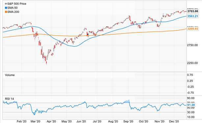
Task: Click the tall black candlestick in early November
Action: tap(163, 15)
